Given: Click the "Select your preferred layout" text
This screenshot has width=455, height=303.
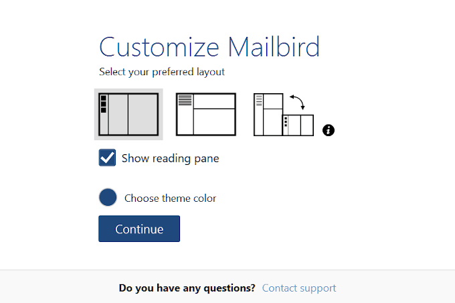Looking at the screenshot, I should [x=162, y=72].
